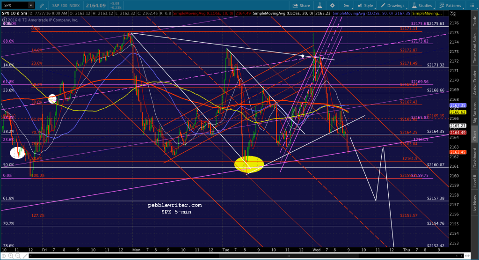Click the zoom out magnifier icon
The width and height of the screenshot is (479, 260).
pos(18,256)
